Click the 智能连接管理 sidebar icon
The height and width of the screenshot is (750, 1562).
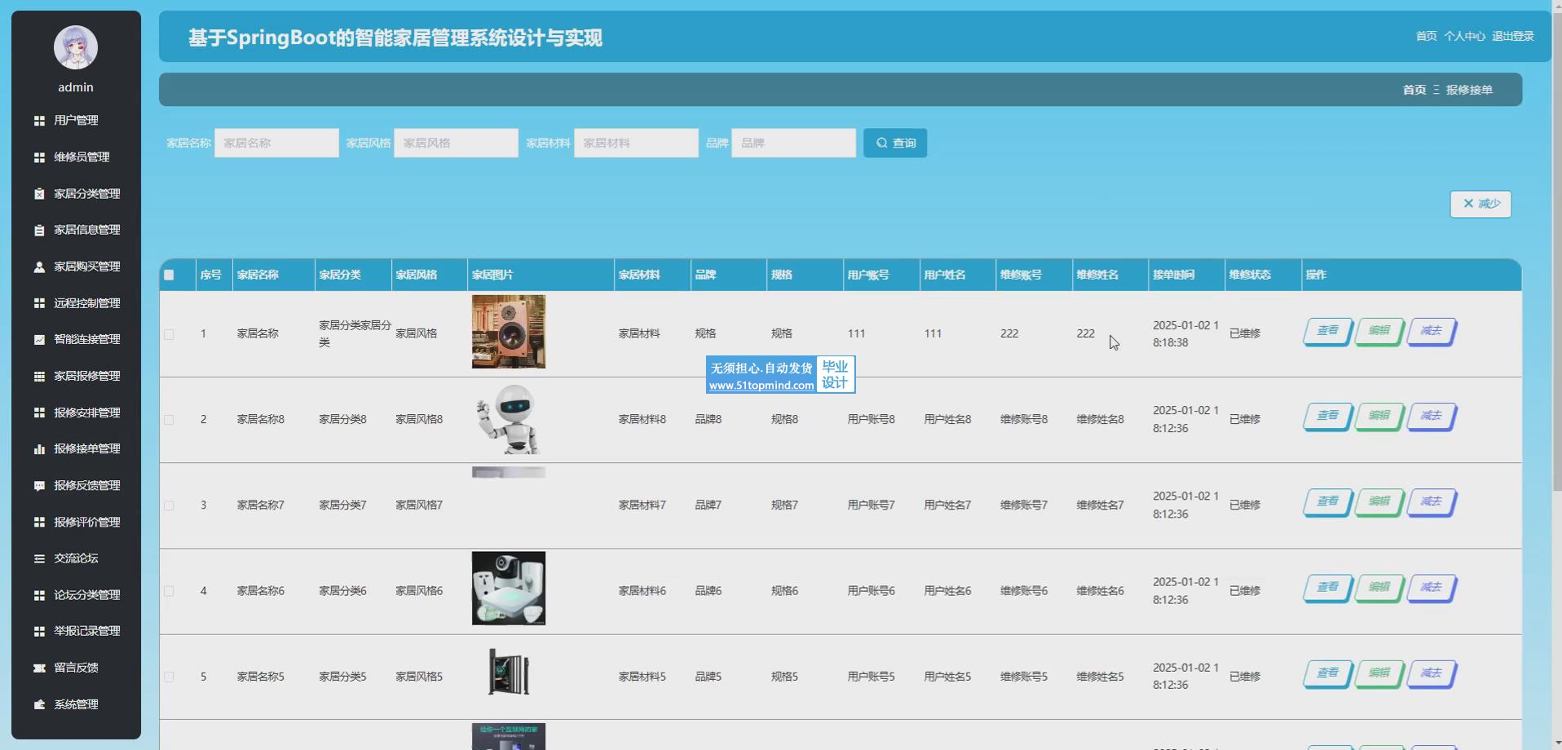tap(39, 340)
